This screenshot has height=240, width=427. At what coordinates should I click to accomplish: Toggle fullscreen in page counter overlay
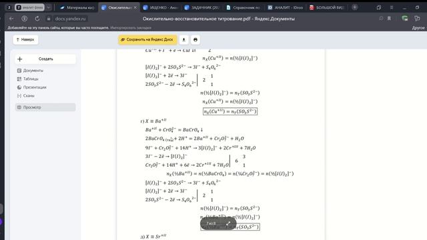click(228, 223)
